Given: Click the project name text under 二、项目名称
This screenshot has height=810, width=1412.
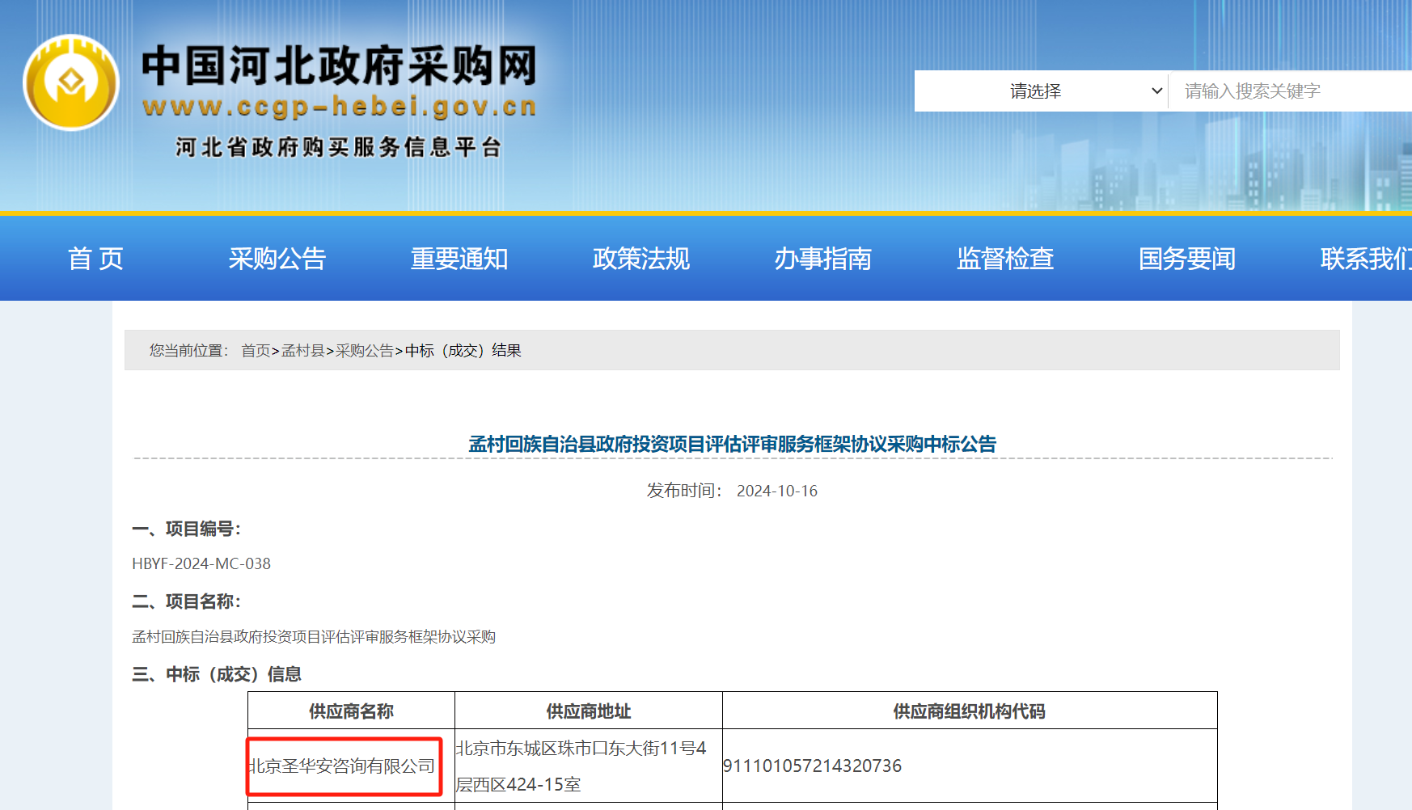Looking at the screenshot, I should [314, 637].
